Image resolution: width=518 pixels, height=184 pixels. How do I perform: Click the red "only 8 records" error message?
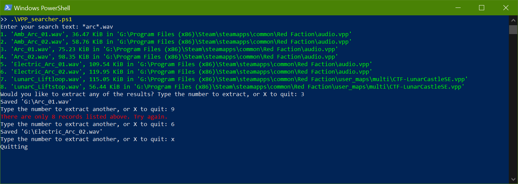coord(84,117)
